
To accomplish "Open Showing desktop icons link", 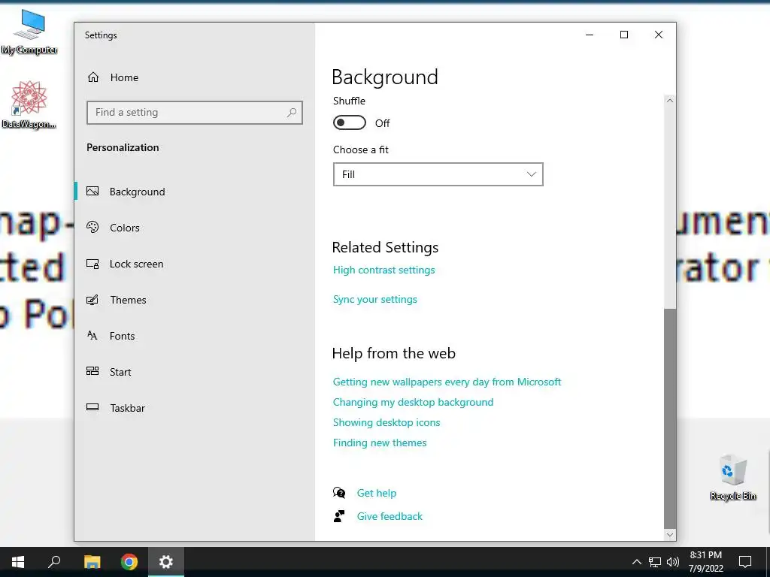I will [387, 422].
